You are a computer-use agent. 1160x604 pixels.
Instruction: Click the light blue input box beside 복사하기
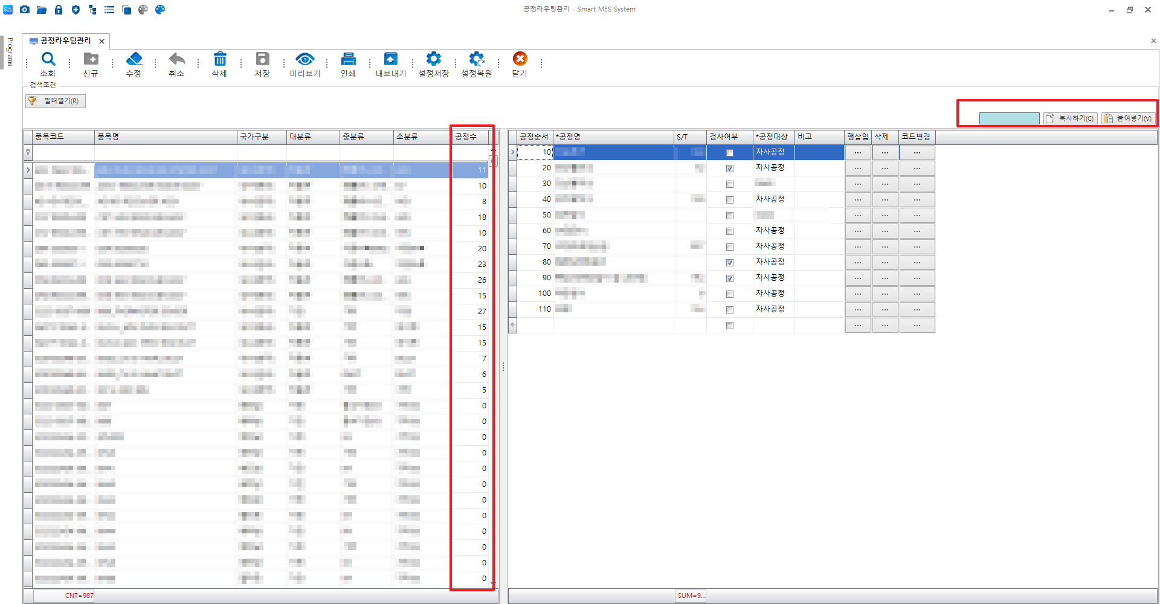(1009, 118)
